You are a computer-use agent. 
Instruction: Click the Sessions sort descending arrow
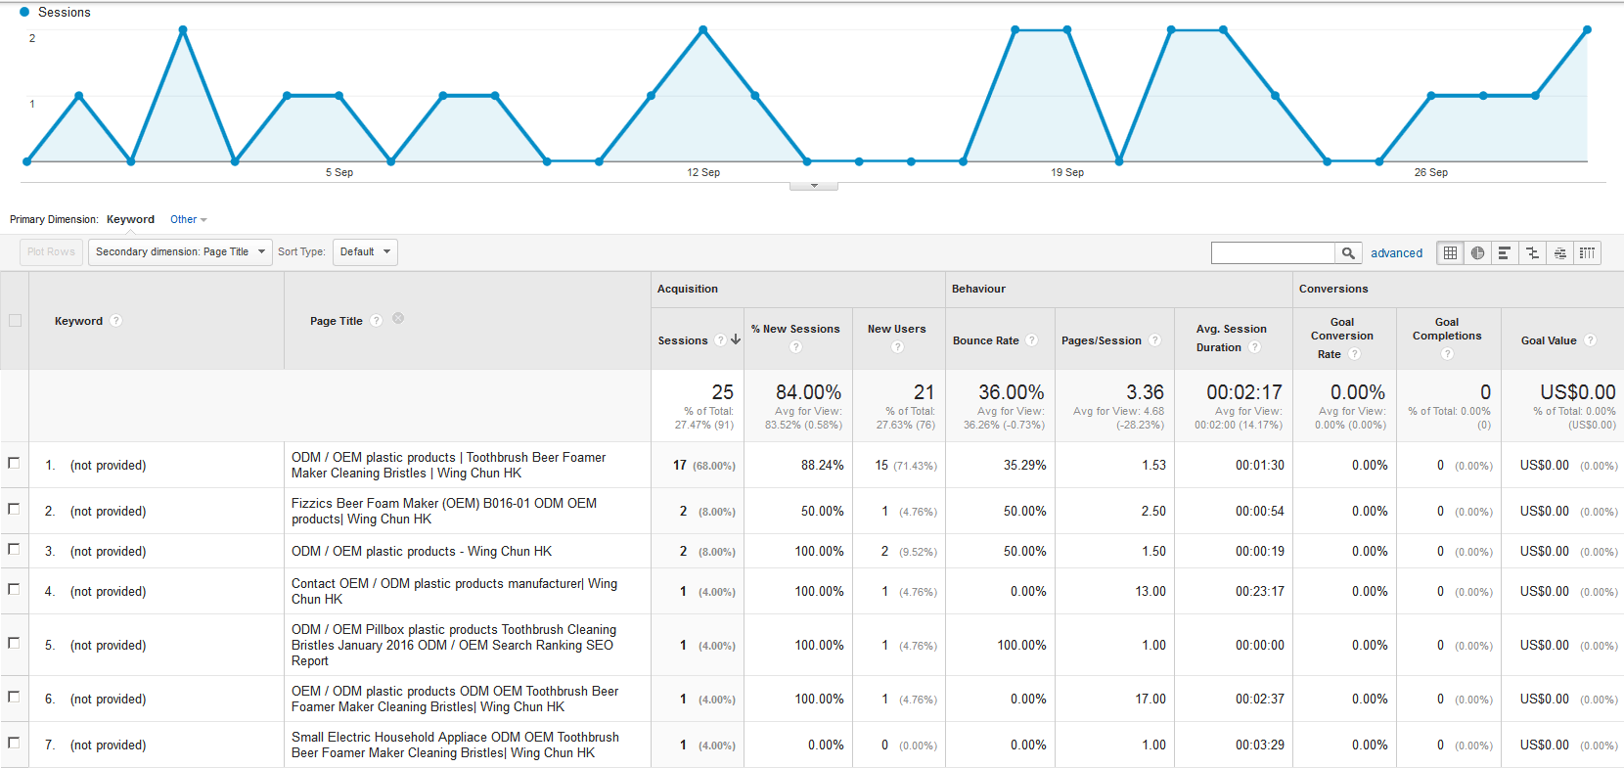coord(736,339)
